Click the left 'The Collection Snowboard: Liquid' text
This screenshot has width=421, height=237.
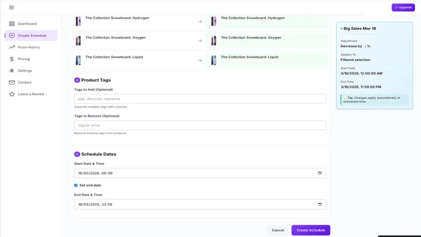click(114, 57)
